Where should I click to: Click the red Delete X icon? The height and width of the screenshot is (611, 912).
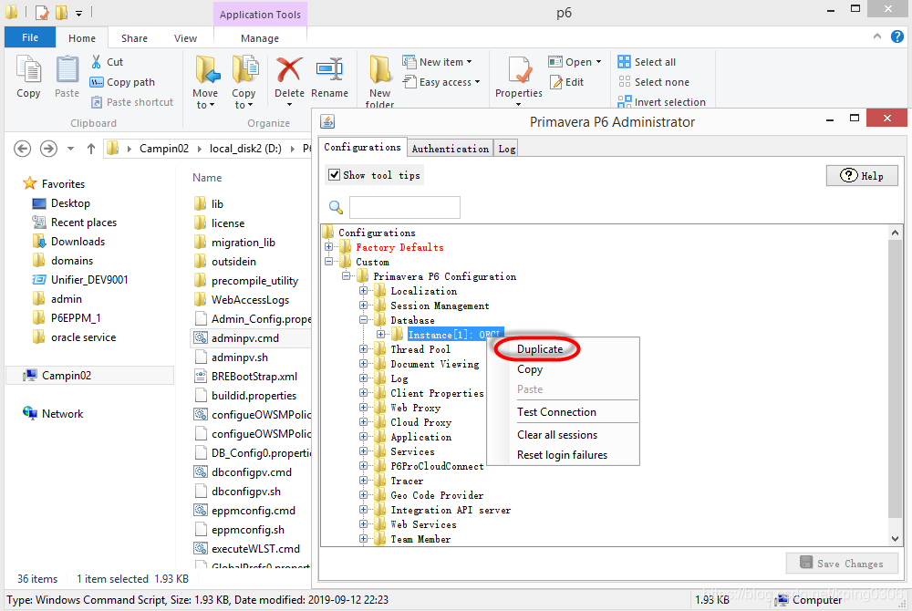tap(289, 69)
